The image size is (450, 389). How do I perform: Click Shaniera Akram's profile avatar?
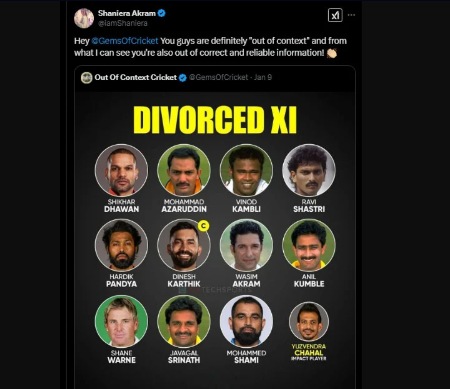click(x=84, y=18)
